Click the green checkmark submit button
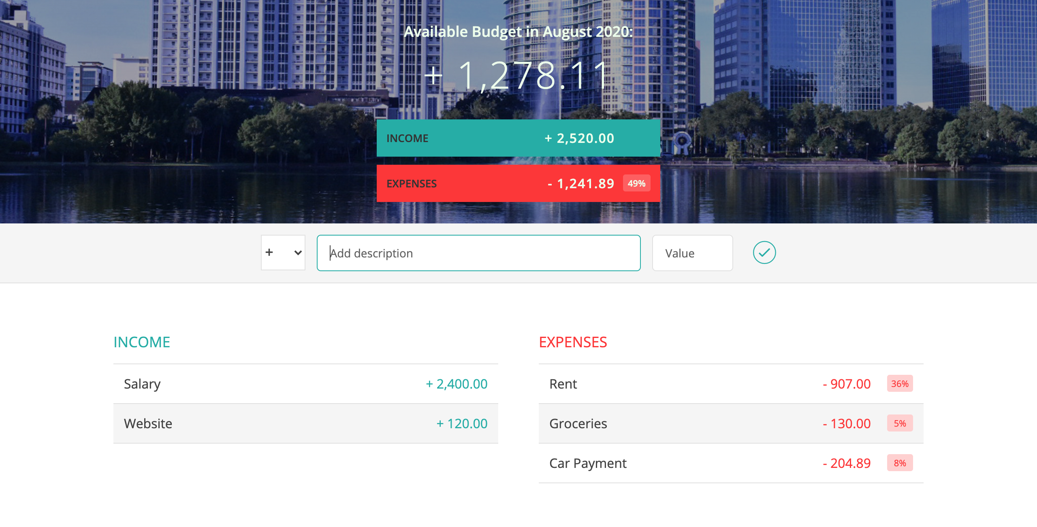This screenshot has height=527, width=1037. click(764, 253)
